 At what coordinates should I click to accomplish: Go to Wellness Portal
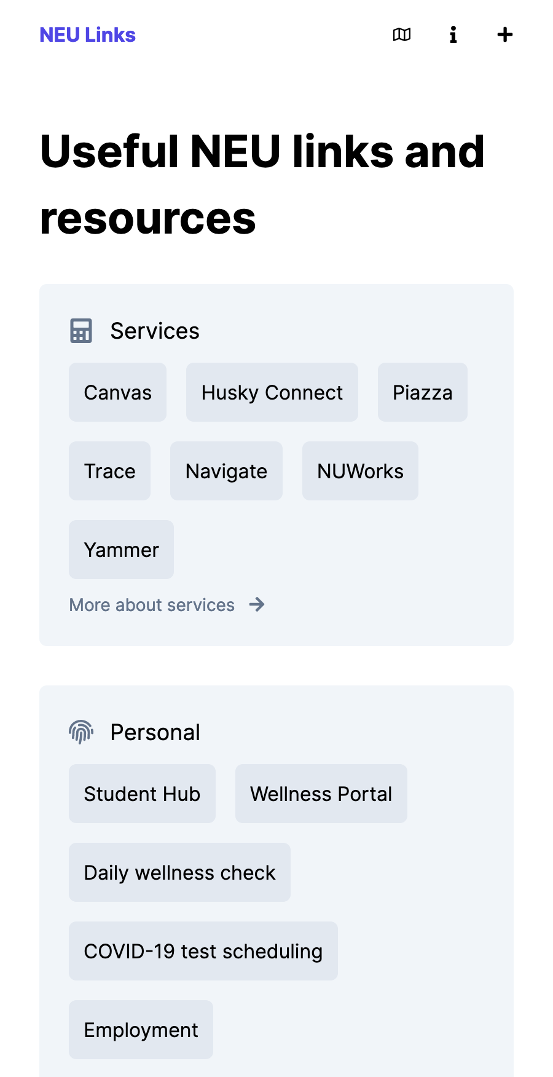click(x=321, y=794)
